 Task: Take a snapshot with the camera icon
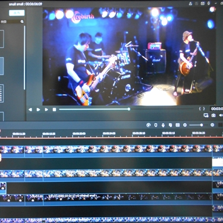tap(213, 115)
